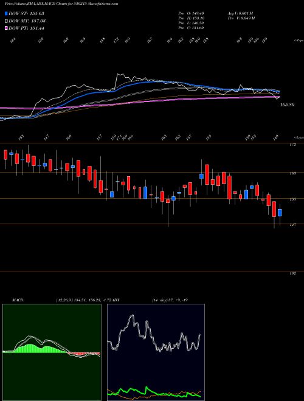
Task: Click the '<-Lows' label at right edge
Action: coord(299,137)
